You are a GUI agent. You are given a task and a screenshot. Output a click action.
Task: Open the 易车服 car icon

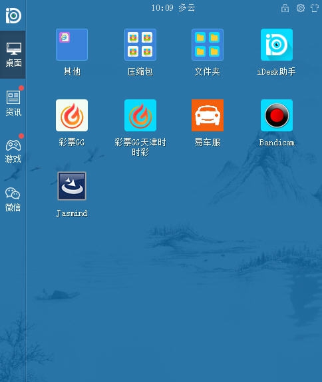[x=208, y=115]
